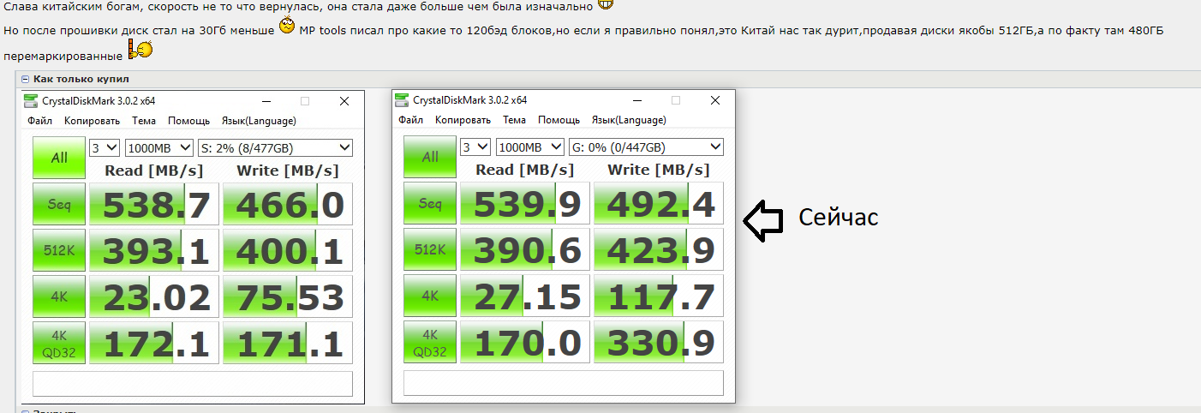The width and height of the screenshot is (1201, 413).
Task: Click 4K write value 117.7
Action: click(658, 296)
